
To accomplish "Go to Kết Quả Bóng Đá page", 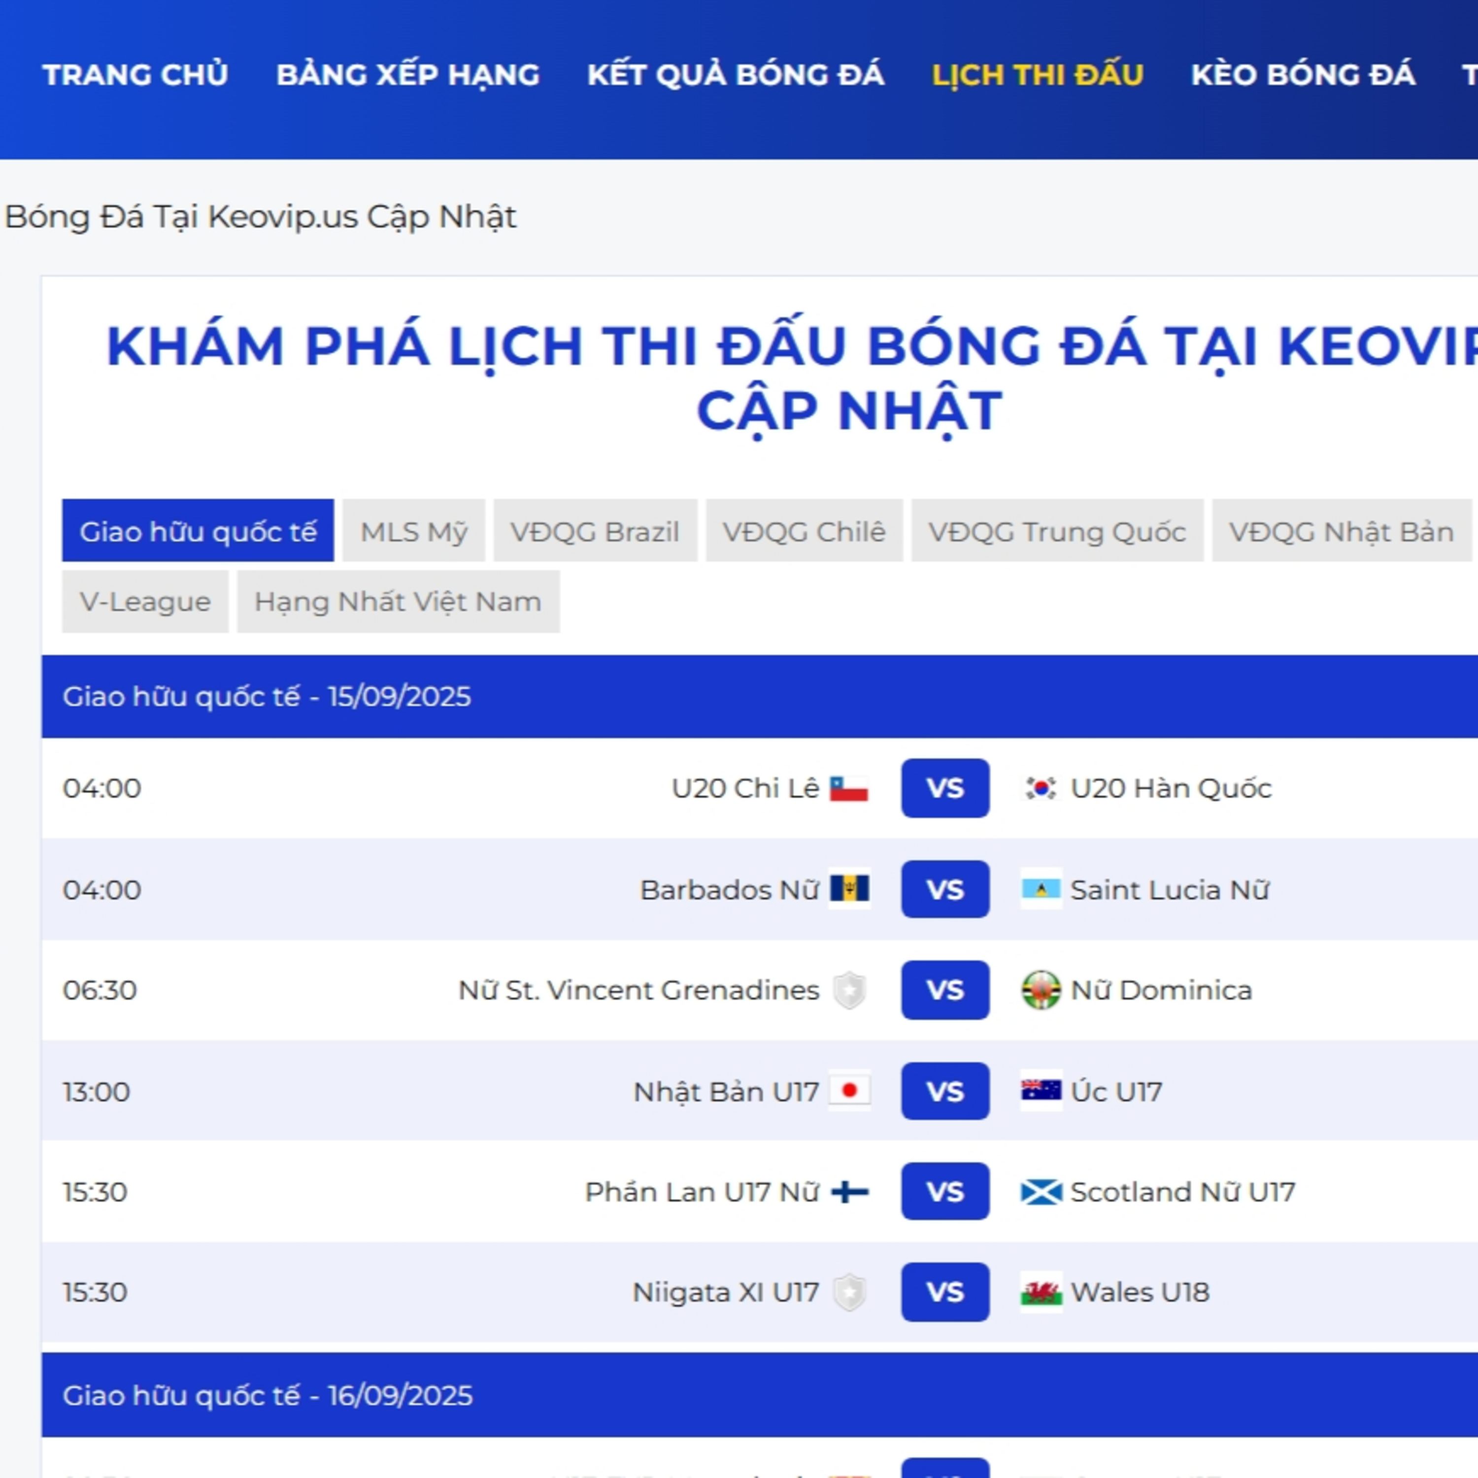I will (x=735, y=74).
